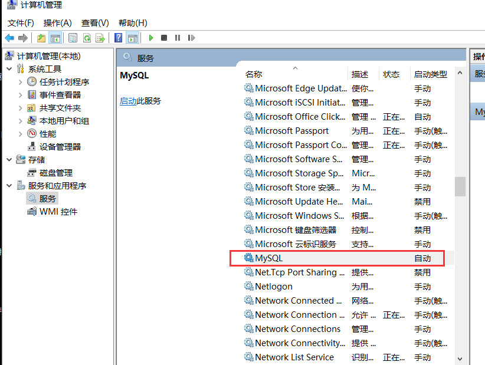The width and height of the screenshot is (485, 365).
Task: Sort by the 状态 column header
Action: [391, 74]
